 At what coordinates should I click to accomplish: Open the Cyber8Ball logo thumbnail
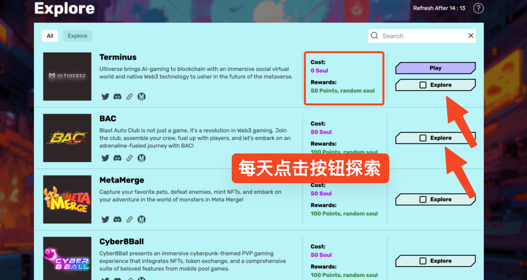tap(67, 258)
